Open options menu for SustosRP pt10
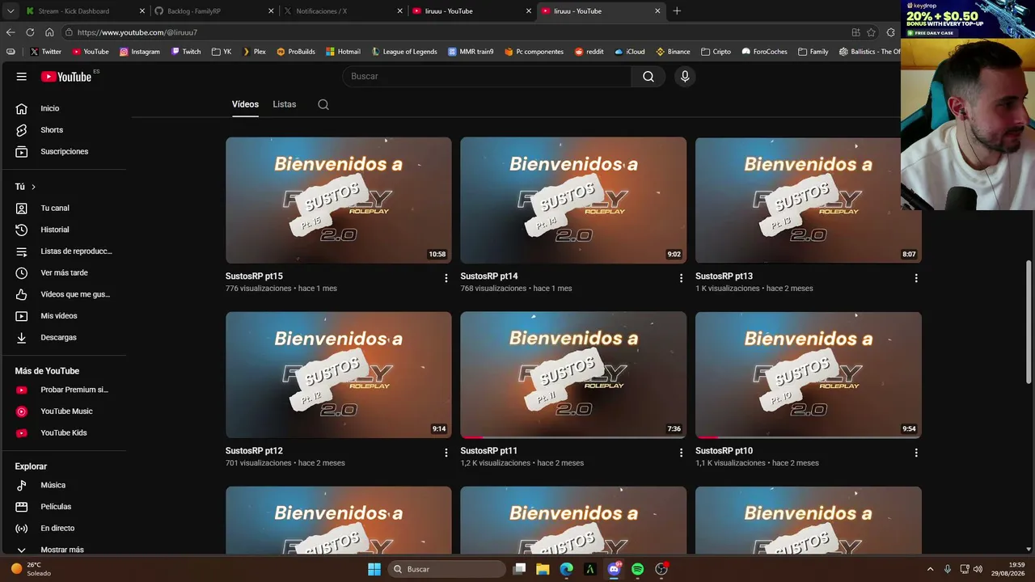This screenshot has width=1035, height=582. pos(916,453)
